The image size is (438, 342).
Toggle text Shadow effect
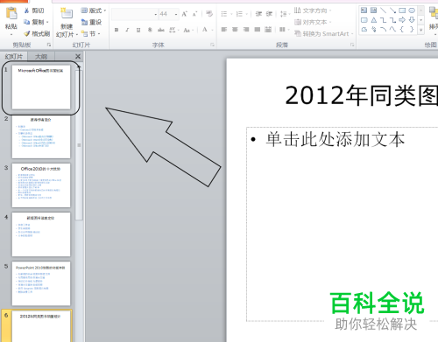click(150, 30)
